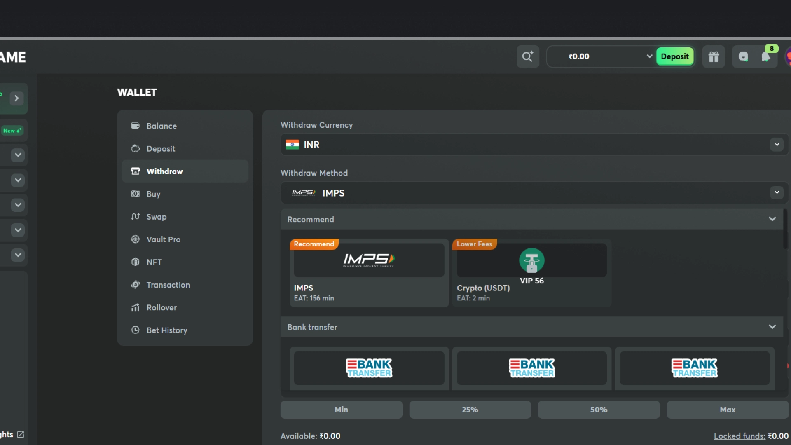The width and height of the screenshot is (791, 445).
Task: Click the green Deposit button
Action: pos(674,56)
